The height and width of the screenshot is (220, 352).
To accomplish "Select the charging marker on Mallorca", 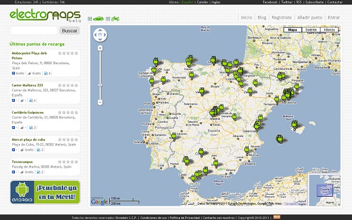I will pyautogui.click(x=294, y=124).
